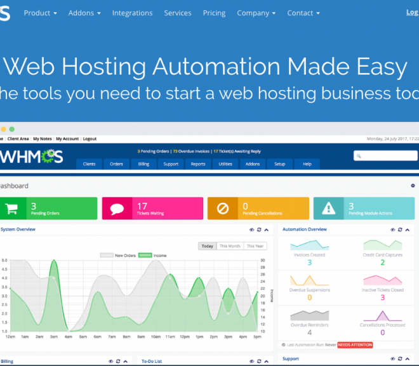Open the Addons dropdown in top navigation
419x366 pixels.
point(84,13)
